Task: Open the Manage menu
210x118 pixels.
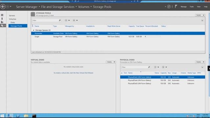Action: click(183, 7)
